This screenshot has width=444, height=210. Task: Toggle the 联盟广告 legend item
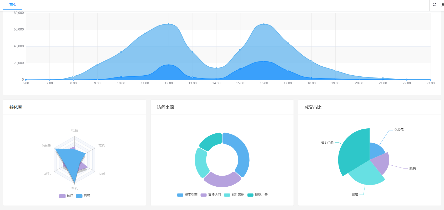(x=258, y=195)
